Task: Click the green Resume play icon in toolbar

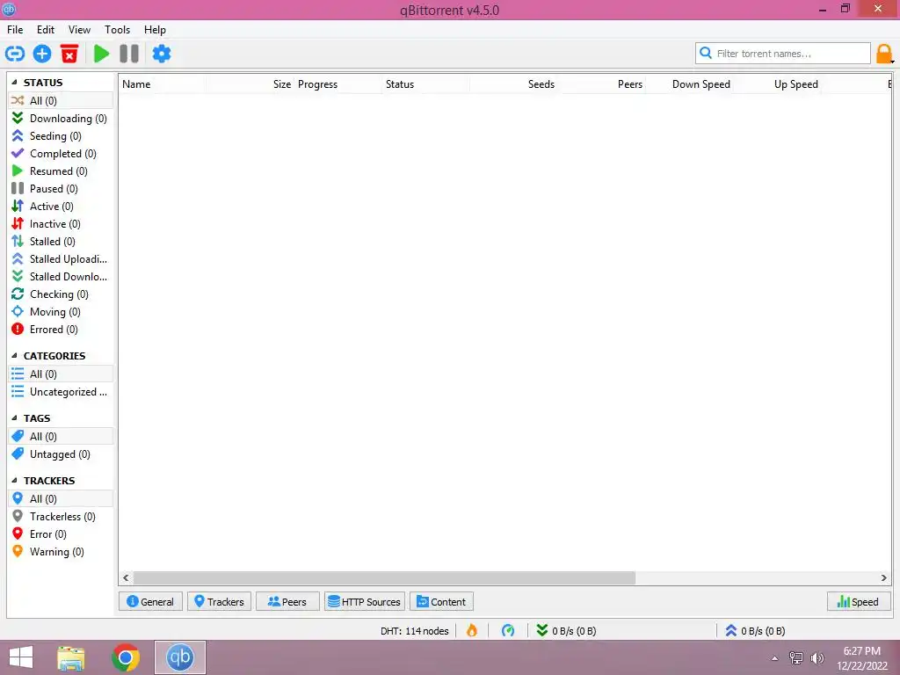Action: 102,54
